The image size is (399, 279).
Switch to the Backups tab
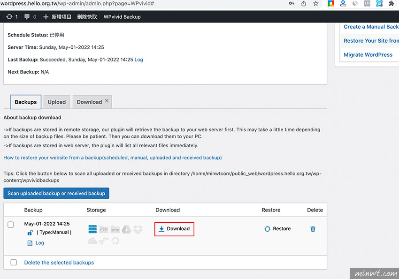point(26,102)
